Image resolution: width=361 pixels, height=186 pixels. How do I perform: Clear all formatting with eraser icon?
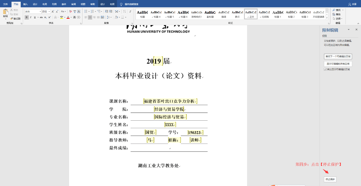click(x=70, y=12)
